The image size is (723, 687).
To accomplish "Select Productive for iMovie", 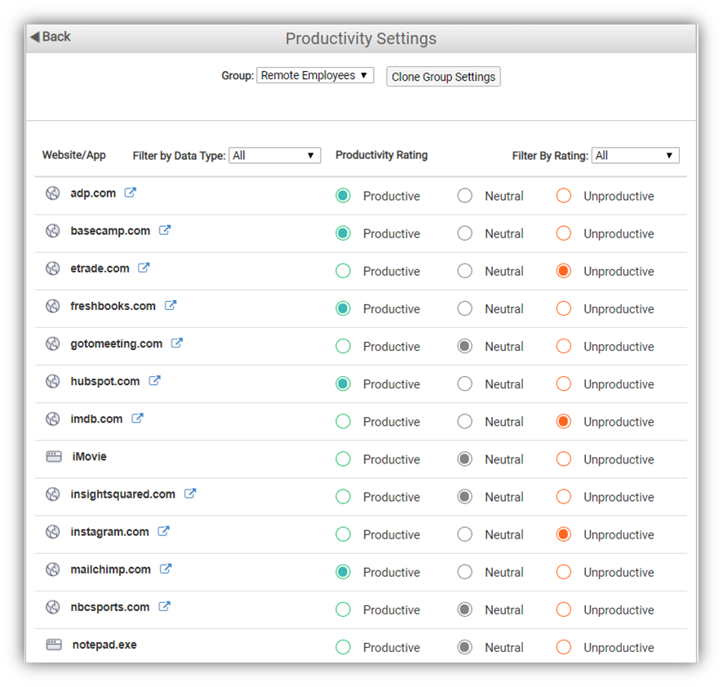I will tap(343, 459).
